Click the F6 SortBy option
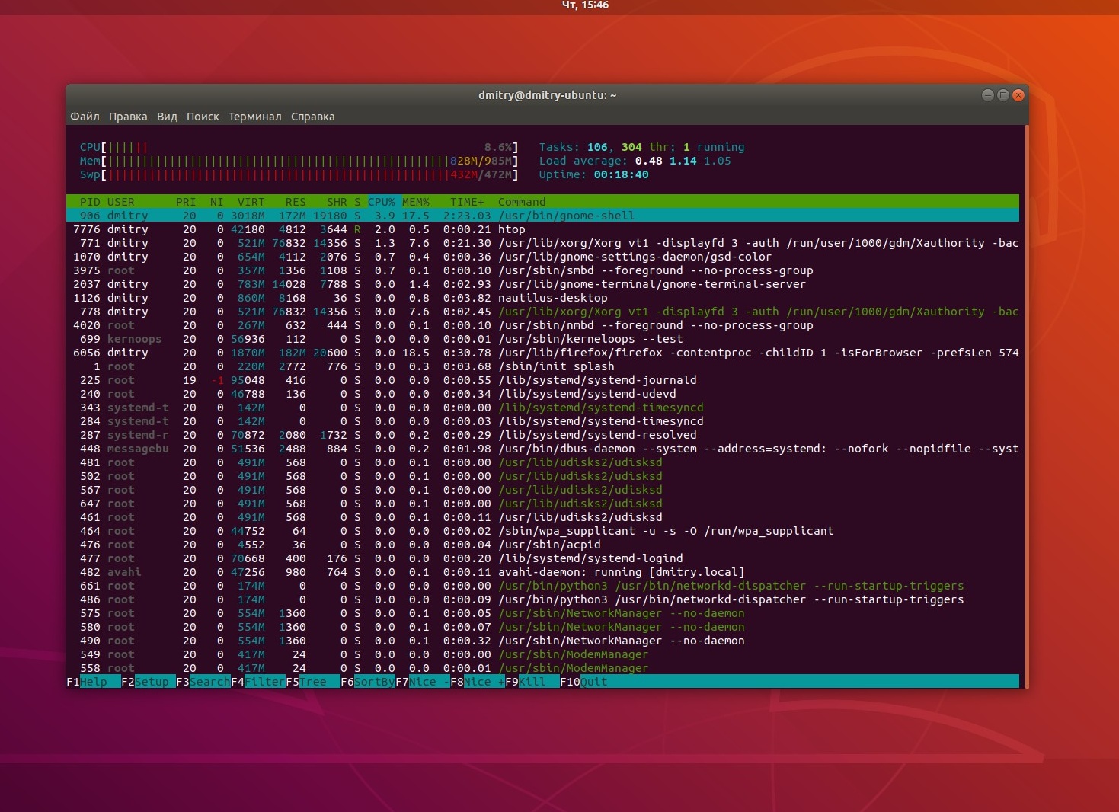Screen dimensions: 1119x812 368,682
